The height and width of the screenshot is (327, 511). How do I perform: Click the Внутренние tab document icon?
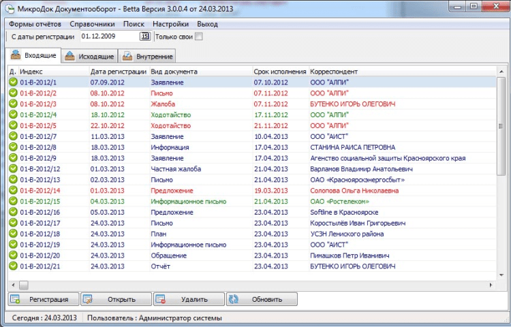(x=127, y=56)
